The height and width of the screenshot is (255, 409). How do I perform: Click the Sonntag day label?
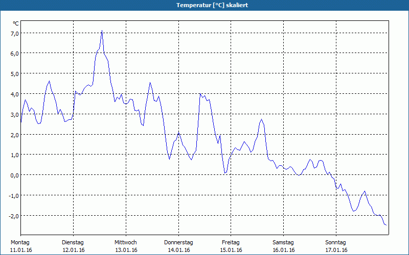pyautogui.click(x=335, y=243)
